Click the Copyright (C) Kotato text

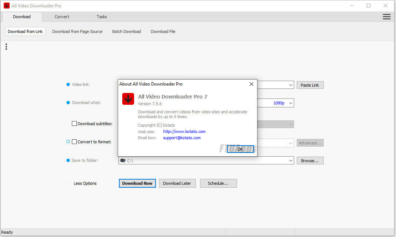[x=156, y=125]
